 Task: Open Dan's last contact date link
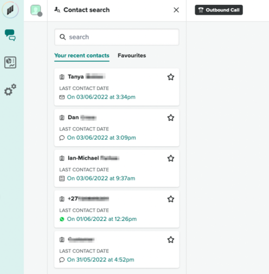[101, 138]
